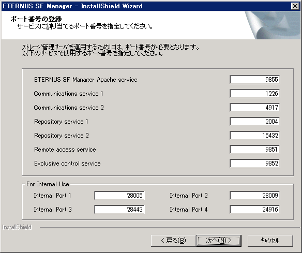Select the Communications service 1 port field

(x=254, y=94)
